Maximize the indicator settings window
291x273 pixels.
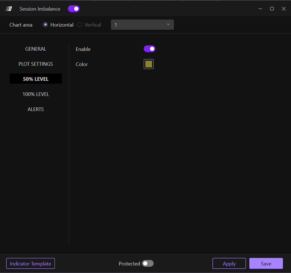point(272,9)
